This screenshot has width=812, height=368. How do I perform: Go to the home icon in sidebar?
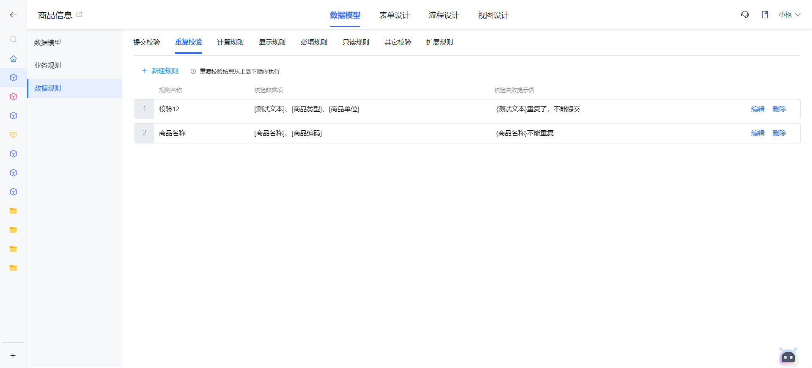(x=13, y=58)
